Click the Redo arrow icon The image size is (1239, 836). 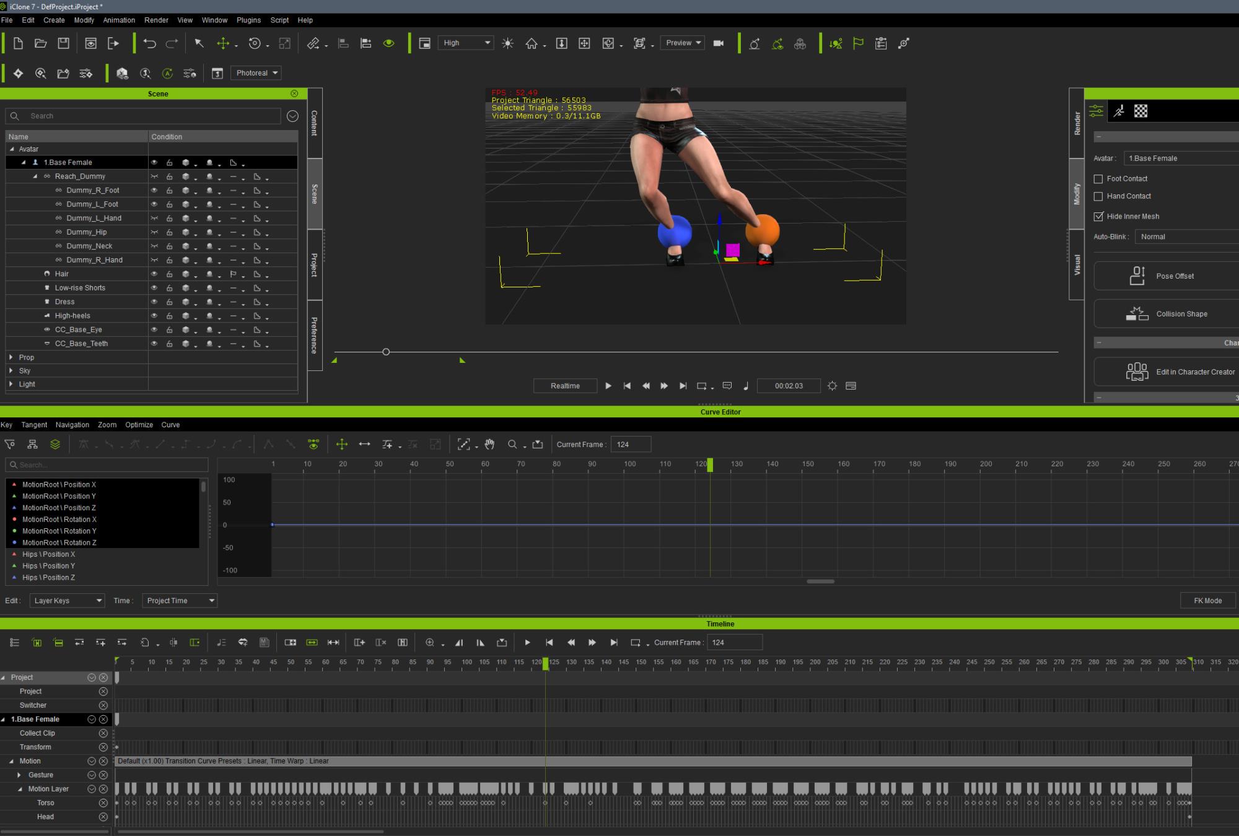click(x=172, y=43)
